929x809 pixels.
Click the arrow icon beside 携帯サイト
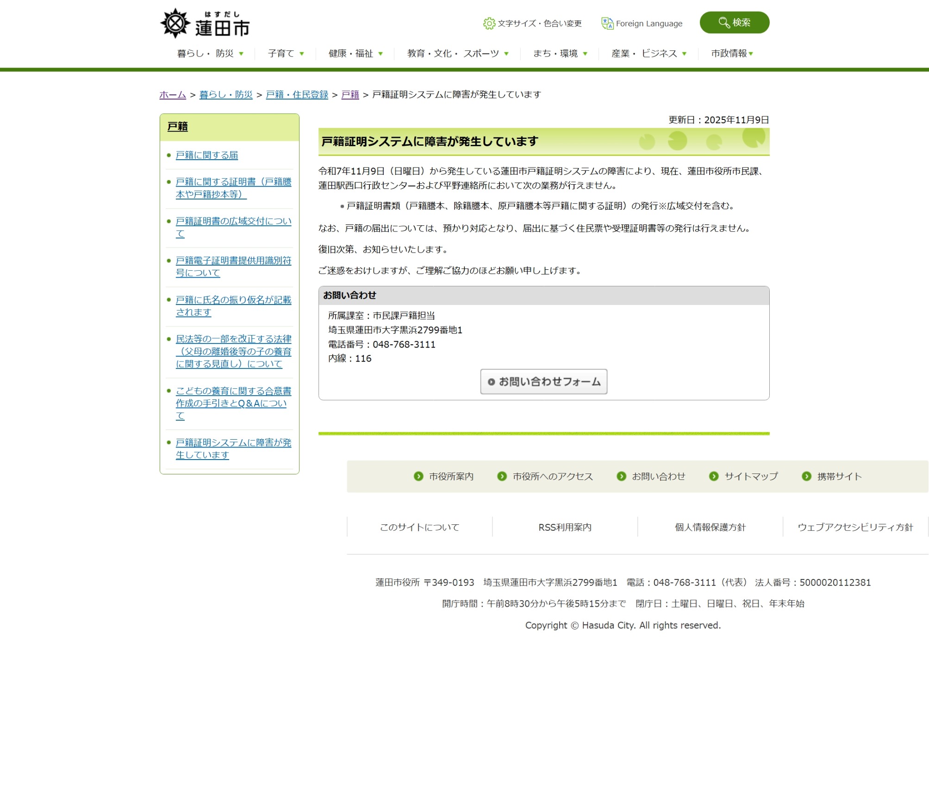pyautogui.click(x=806, y=476)
